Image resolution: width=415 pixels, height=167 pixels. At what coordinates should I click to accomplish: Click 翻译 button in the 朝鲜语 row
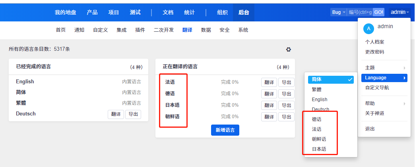point(269,117)
